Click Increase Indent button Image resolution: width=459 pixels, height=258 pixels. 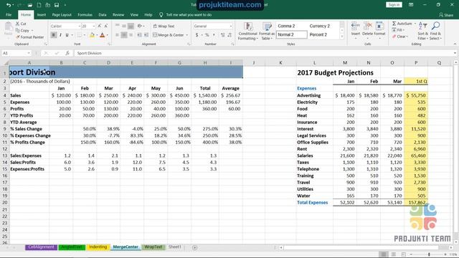point(146,35)
